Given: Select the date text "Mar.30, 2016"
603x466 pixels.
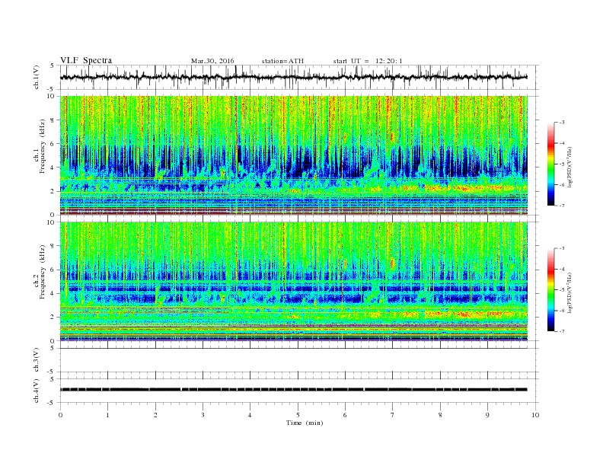Looking at the screenshot, I should point(212,61).
